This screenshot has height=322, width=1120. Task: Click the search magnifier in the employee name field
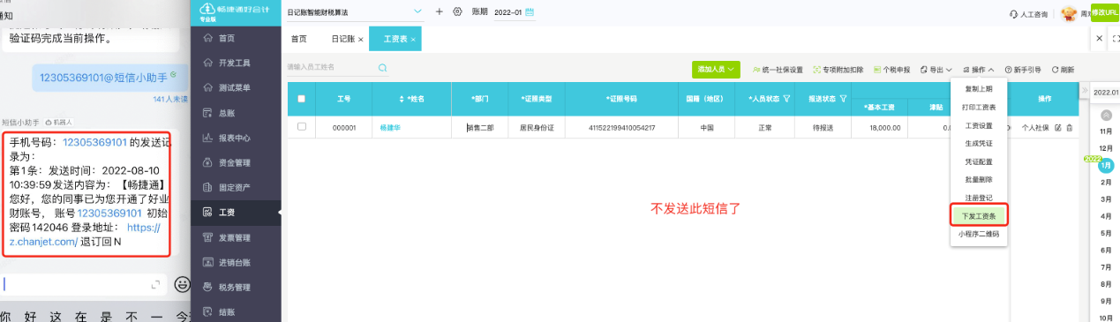click(383, 67)
